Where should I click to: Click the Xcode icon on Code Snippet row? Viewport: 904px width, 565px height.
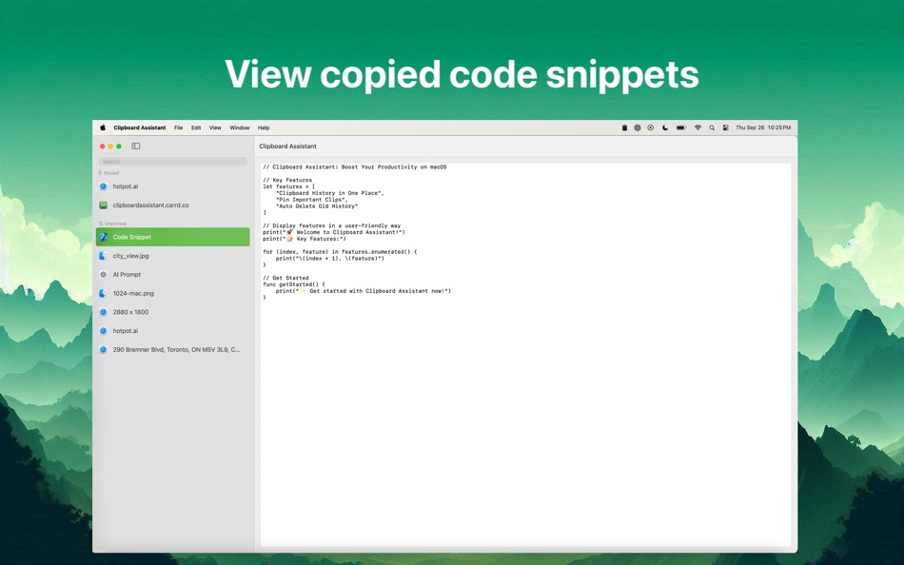pos(103,237)
